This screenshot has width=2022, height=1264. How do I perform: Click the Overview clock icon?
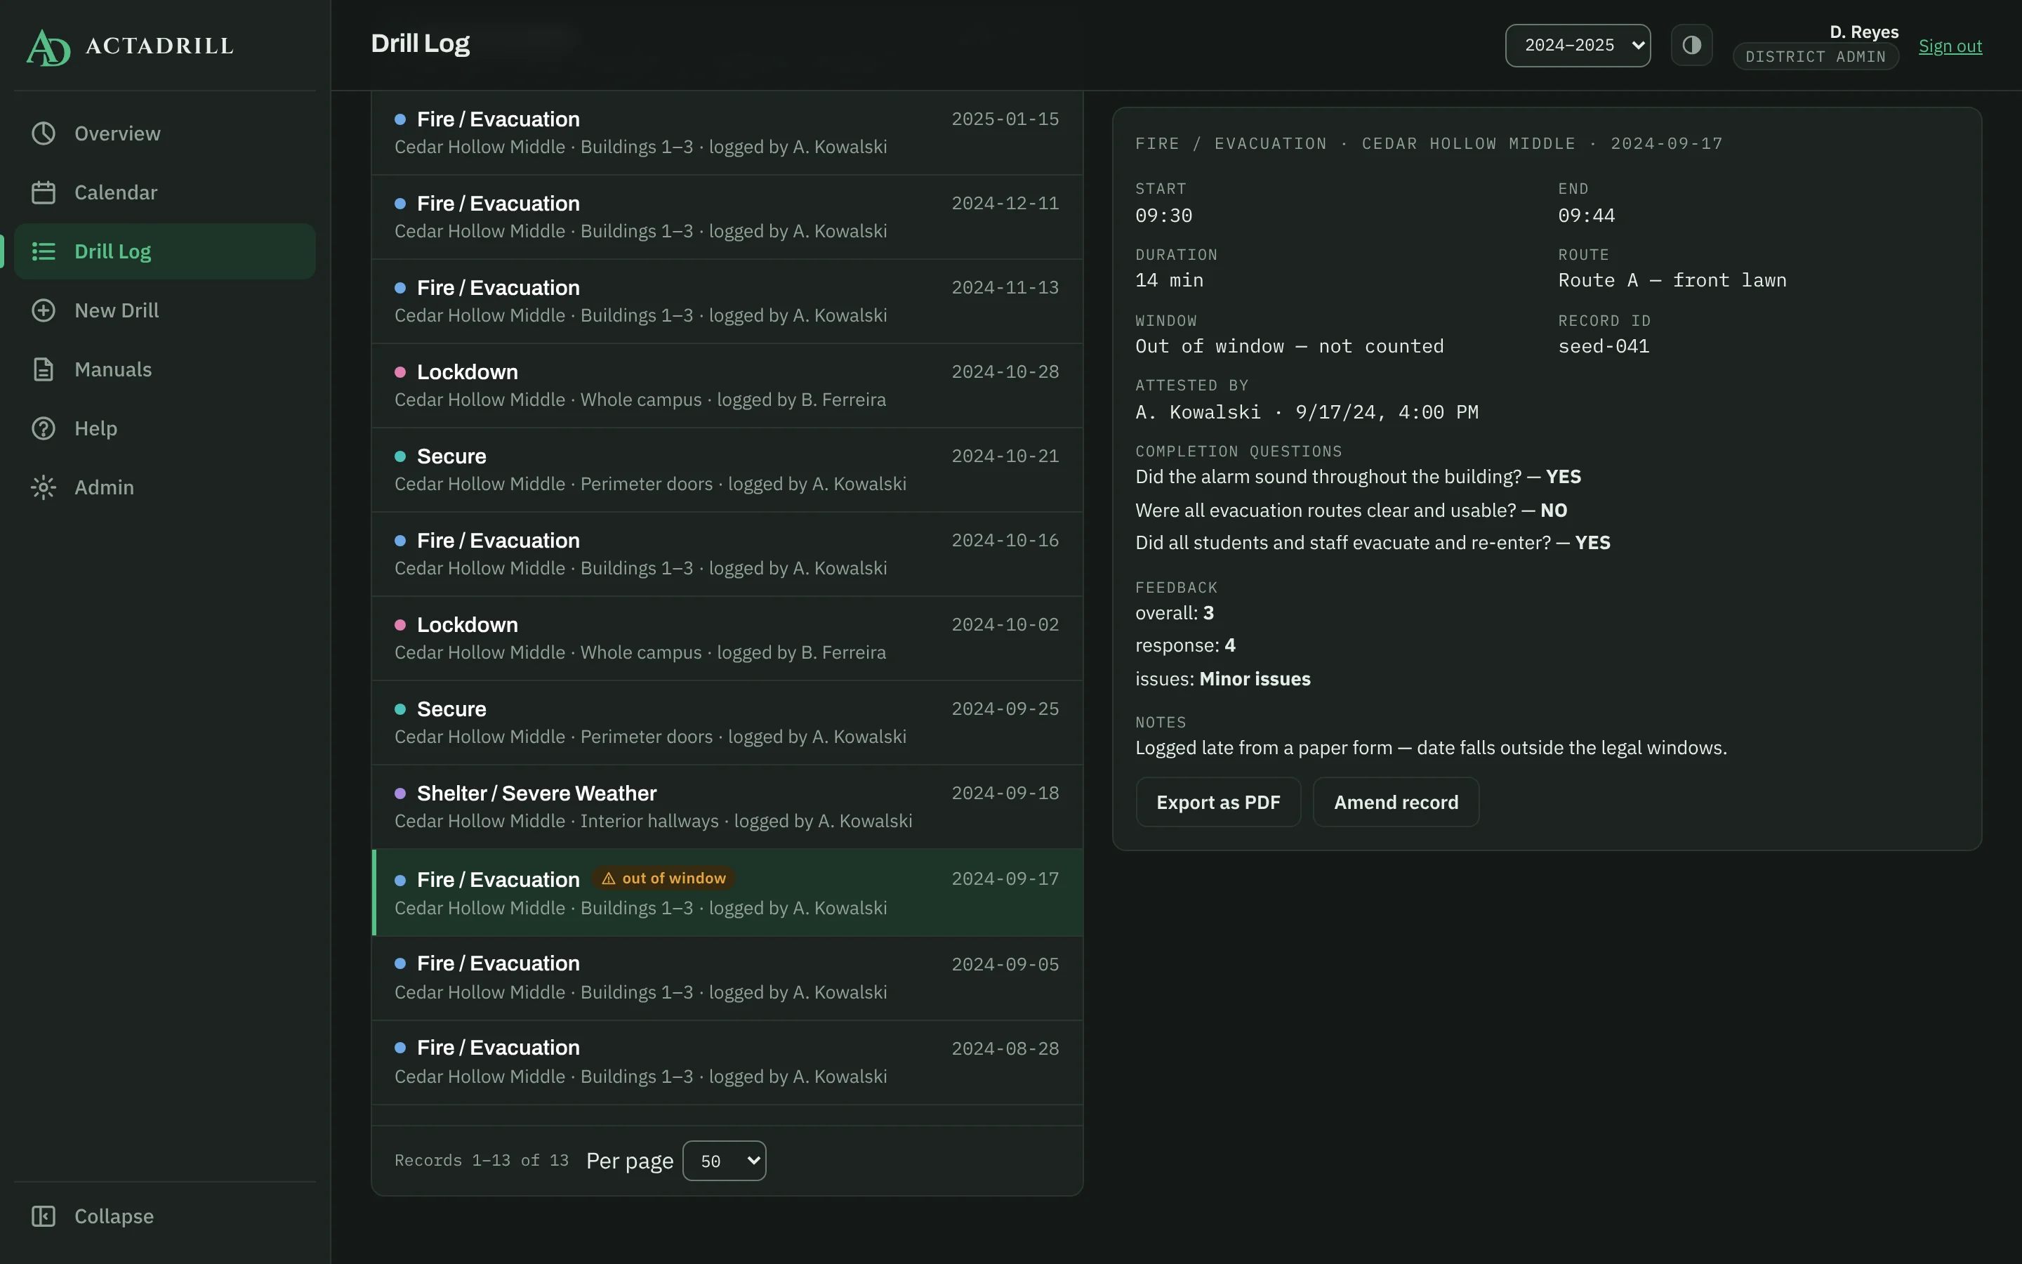tap(44, 133)
